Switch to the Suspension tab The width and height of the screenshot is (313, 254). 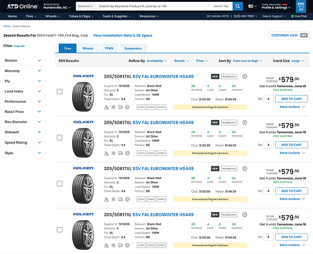[x=133, y=48]
